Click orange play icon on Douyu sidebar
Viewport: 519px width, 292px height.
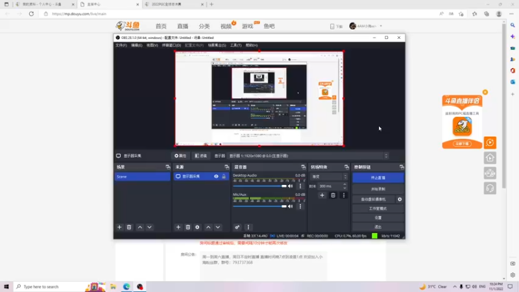pos(490,143)
